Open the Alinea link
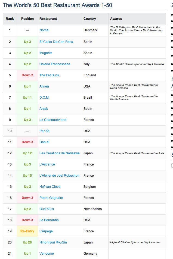This screenshot has height=259, width=173. [x=44, y=86]
